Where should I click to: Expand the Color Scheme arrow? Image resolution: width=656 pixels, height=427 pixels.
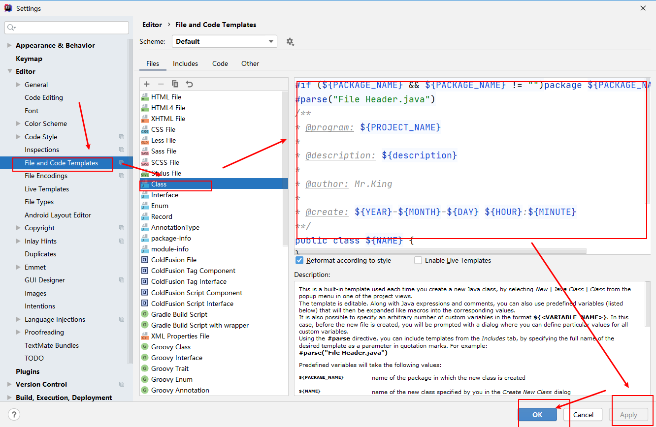point(19,123)
